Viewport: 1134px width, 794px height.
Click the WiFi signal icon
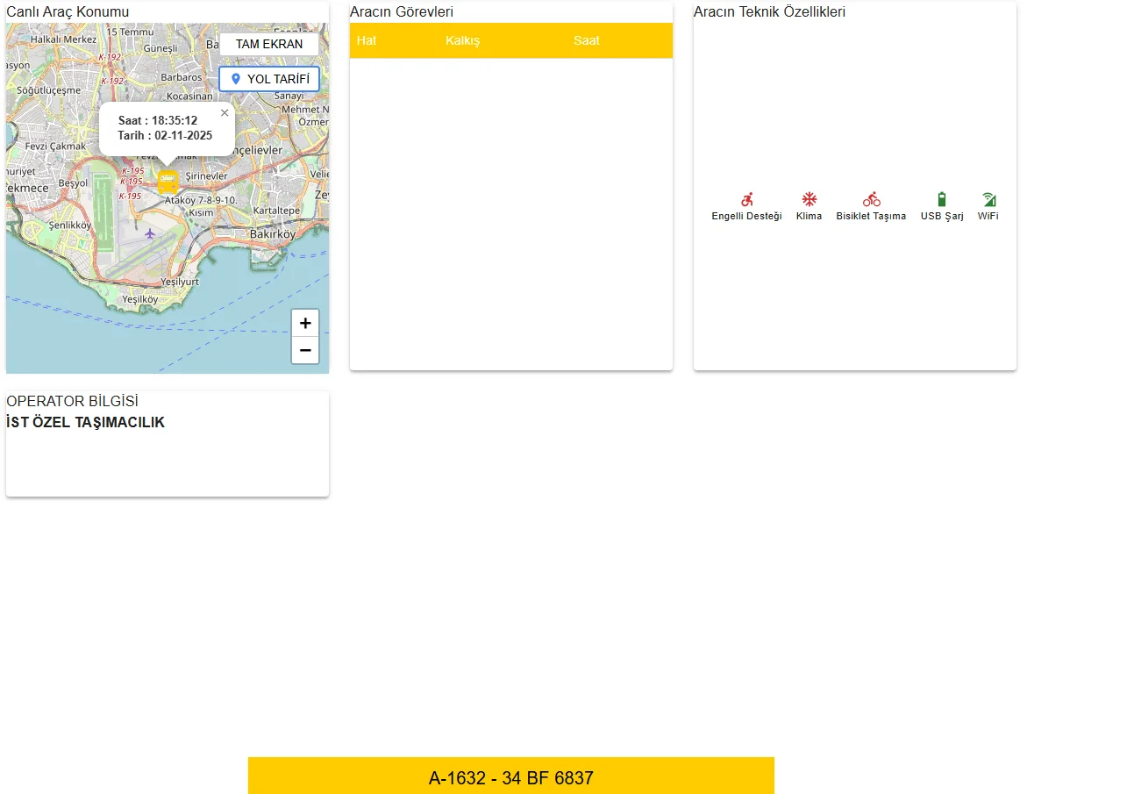[988, 199]
